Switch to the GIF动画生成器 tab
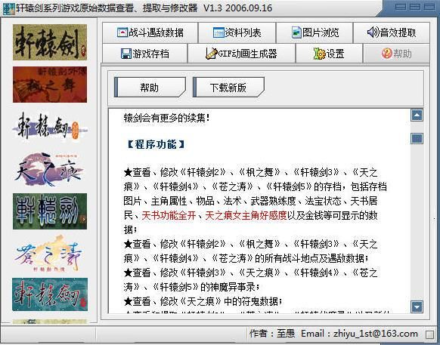The height and width of the screenshot is (345, 440). pyautogui.click(x=241, y=54)
